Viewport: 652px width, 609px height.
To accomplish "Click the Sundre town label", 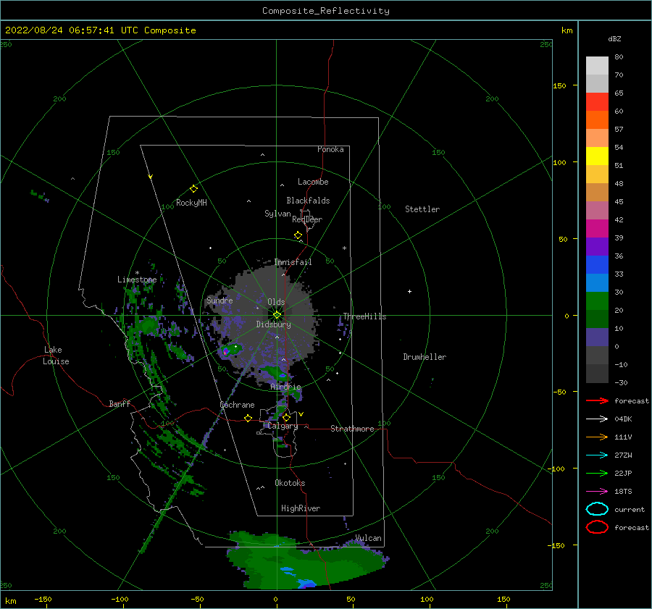I will click(x=220, y=300).
